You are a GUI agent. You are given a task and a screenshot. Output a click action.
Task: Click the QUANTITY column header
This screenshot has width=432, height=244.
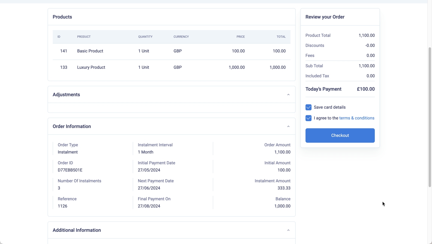[x=145, y=37]
